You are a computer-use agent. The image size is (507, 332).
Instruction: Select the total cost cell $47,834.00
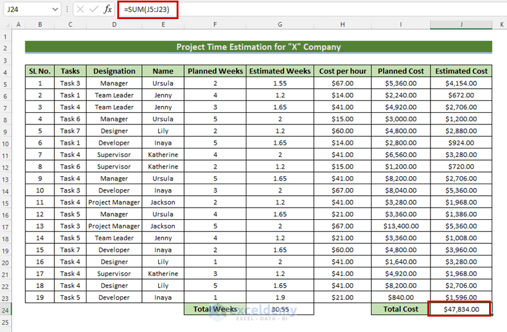(x=460, y=309)
